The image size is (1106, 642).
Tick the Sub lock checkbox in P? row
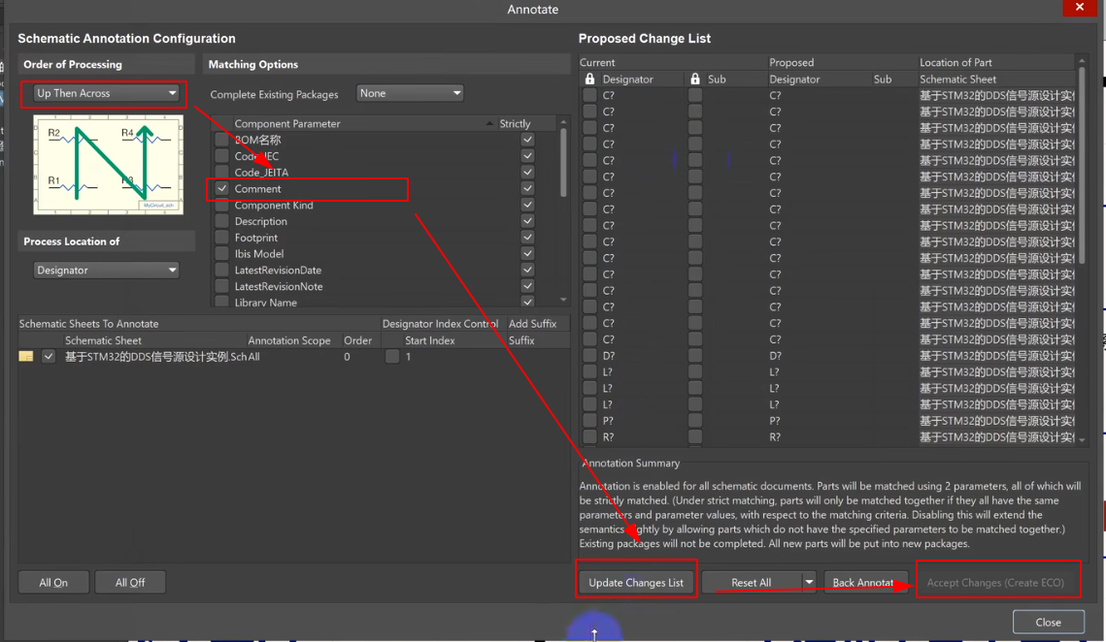click(x=695, y=421)
